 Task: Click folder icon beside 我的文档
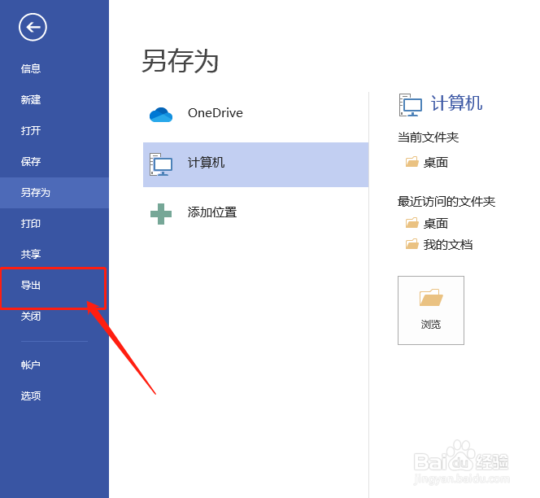coord(412,244)
